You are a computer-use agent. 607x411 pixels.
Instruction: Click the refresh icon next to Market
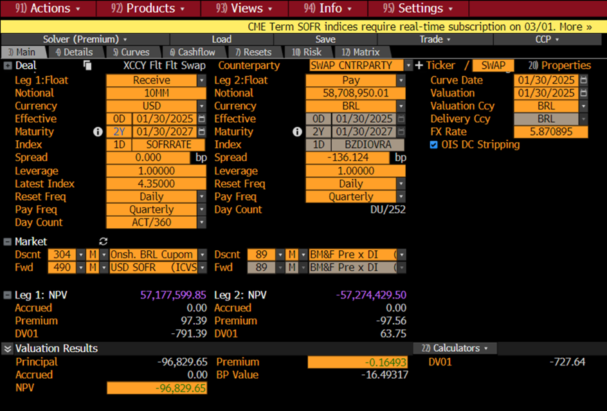(103, 242)
